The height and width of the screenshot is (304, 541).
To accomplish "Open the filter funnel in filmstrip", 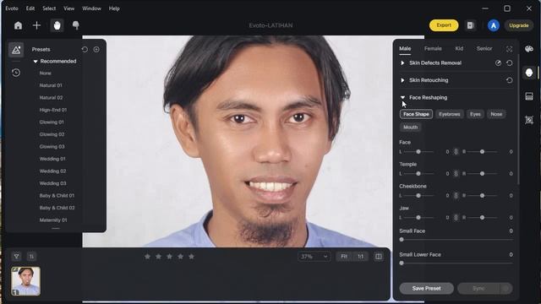I will coord(16,257).
